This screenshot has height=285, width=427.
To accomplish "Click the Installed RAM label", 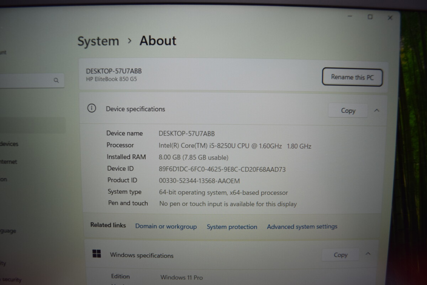I will coord(126,157).
